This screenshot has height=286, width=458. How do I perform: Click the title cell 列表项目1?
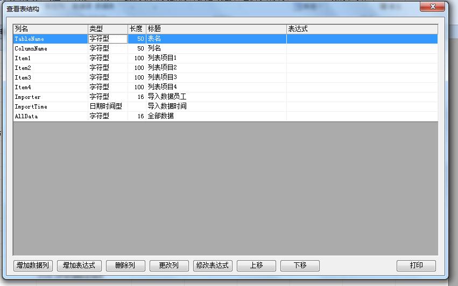216,58
